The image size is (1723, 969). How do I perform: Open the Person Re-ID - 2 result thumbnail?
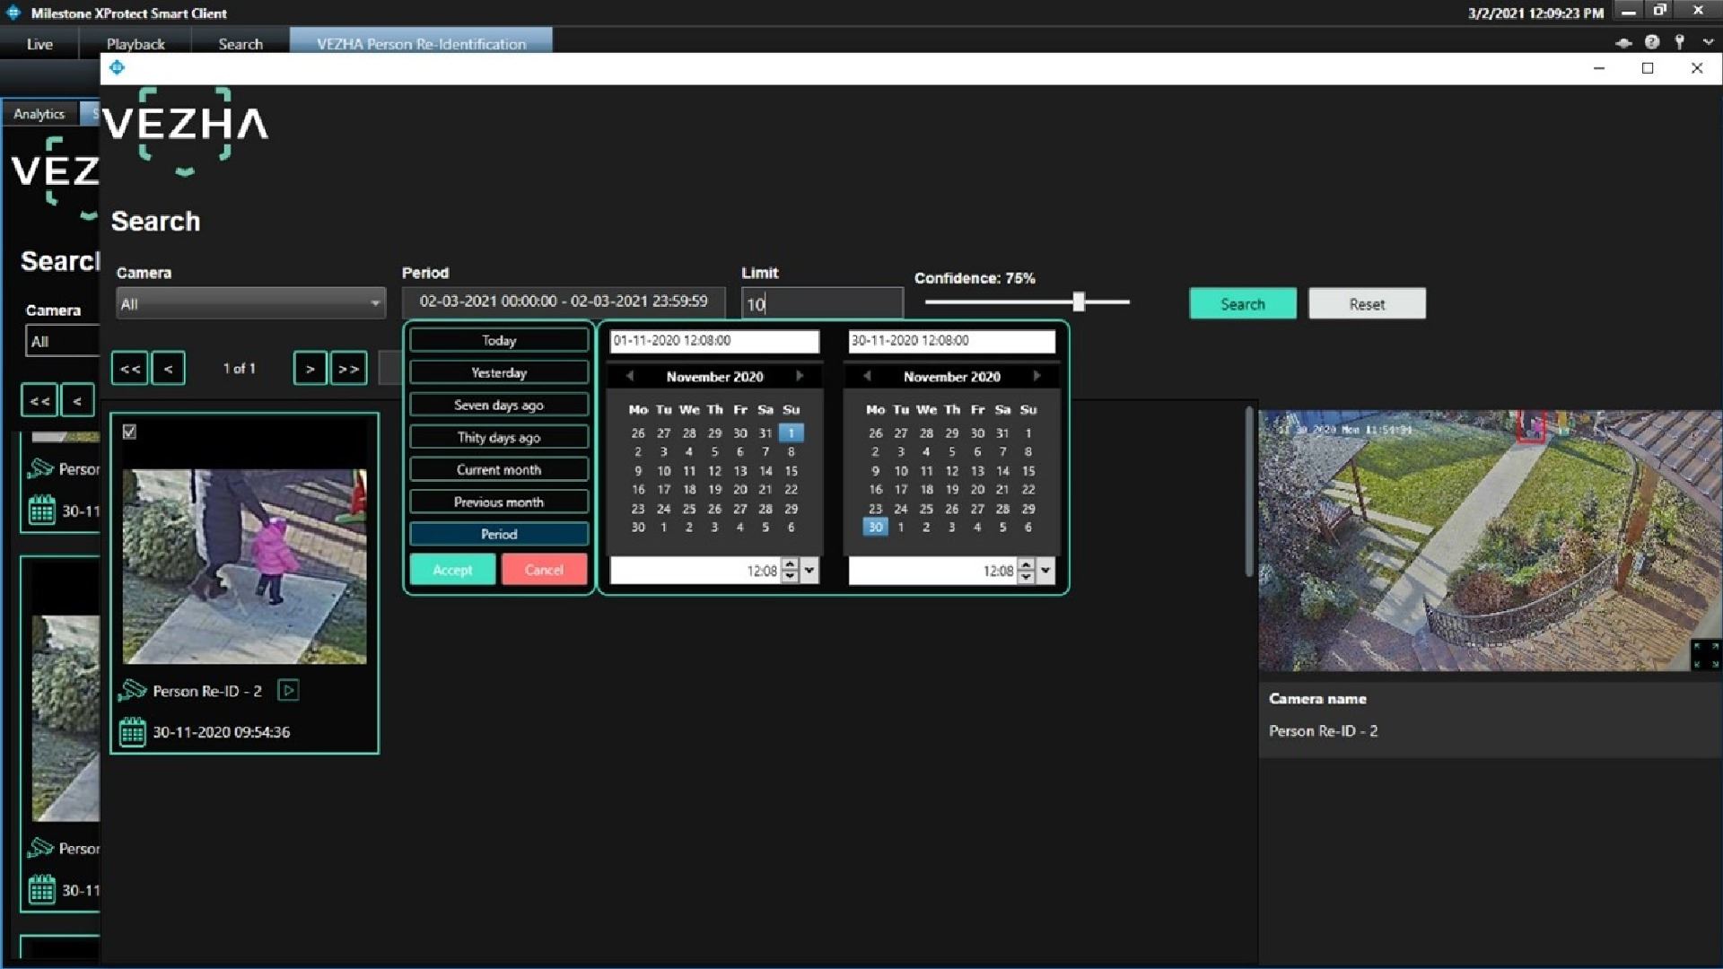click(244, 566)
